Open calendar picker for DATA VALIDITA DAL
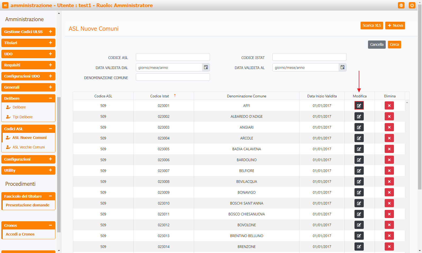 coord(206,67)
